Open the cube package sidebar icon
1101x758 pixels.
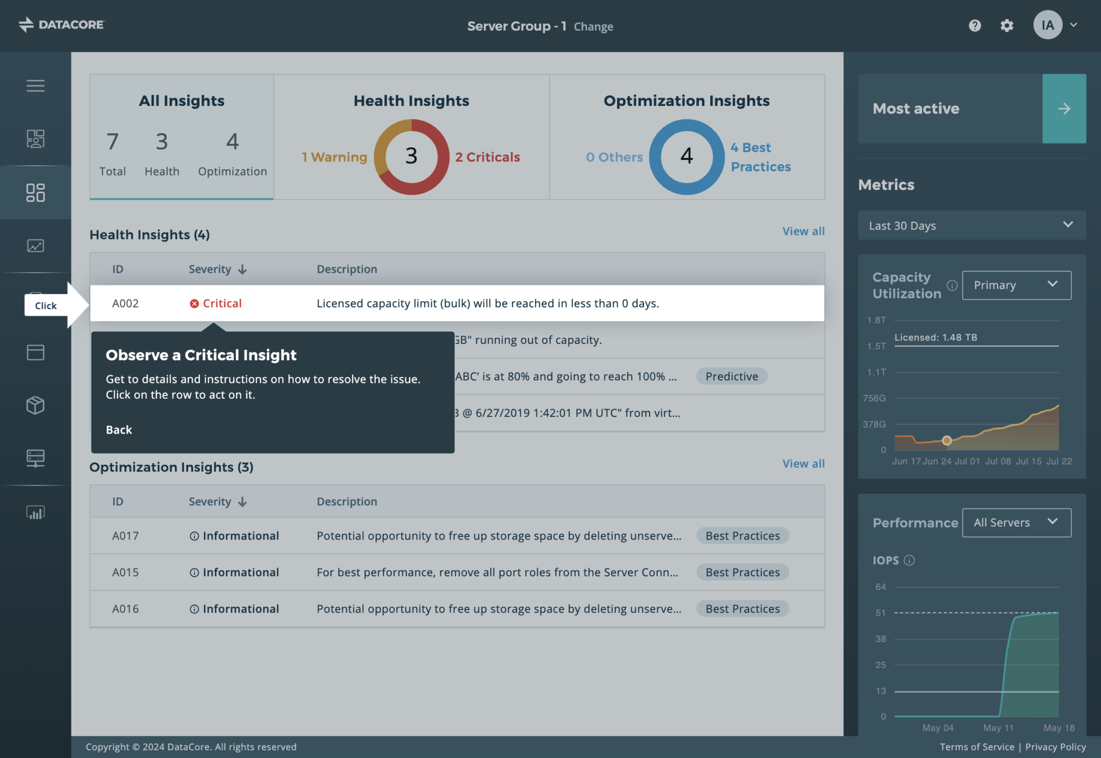click(35, 405)
